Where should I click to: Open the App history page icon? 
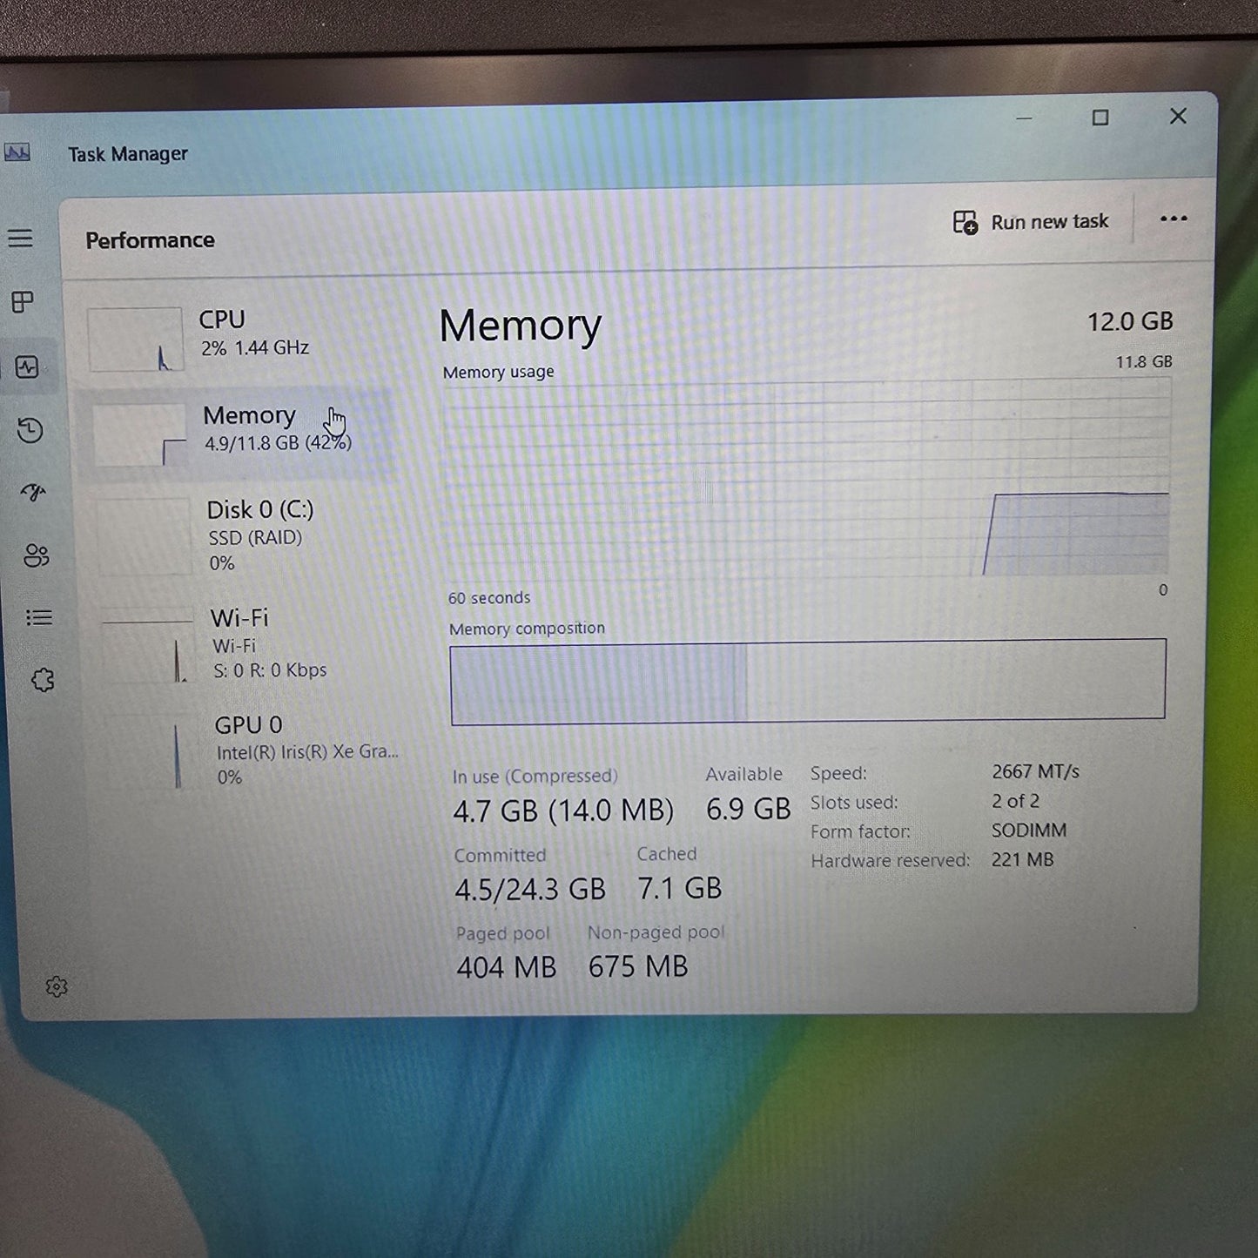30,430
